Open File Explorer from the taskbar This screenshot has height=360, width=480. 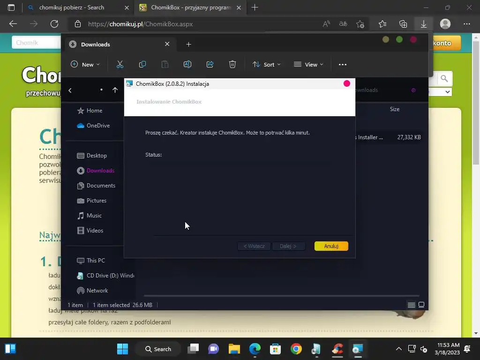[x=234, y=349]
